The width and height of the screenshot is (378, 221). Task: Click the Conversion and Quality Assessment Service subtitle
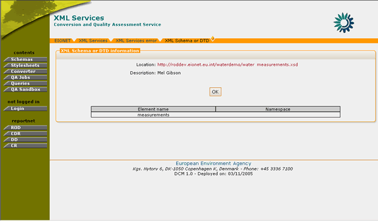pos(107,25)
